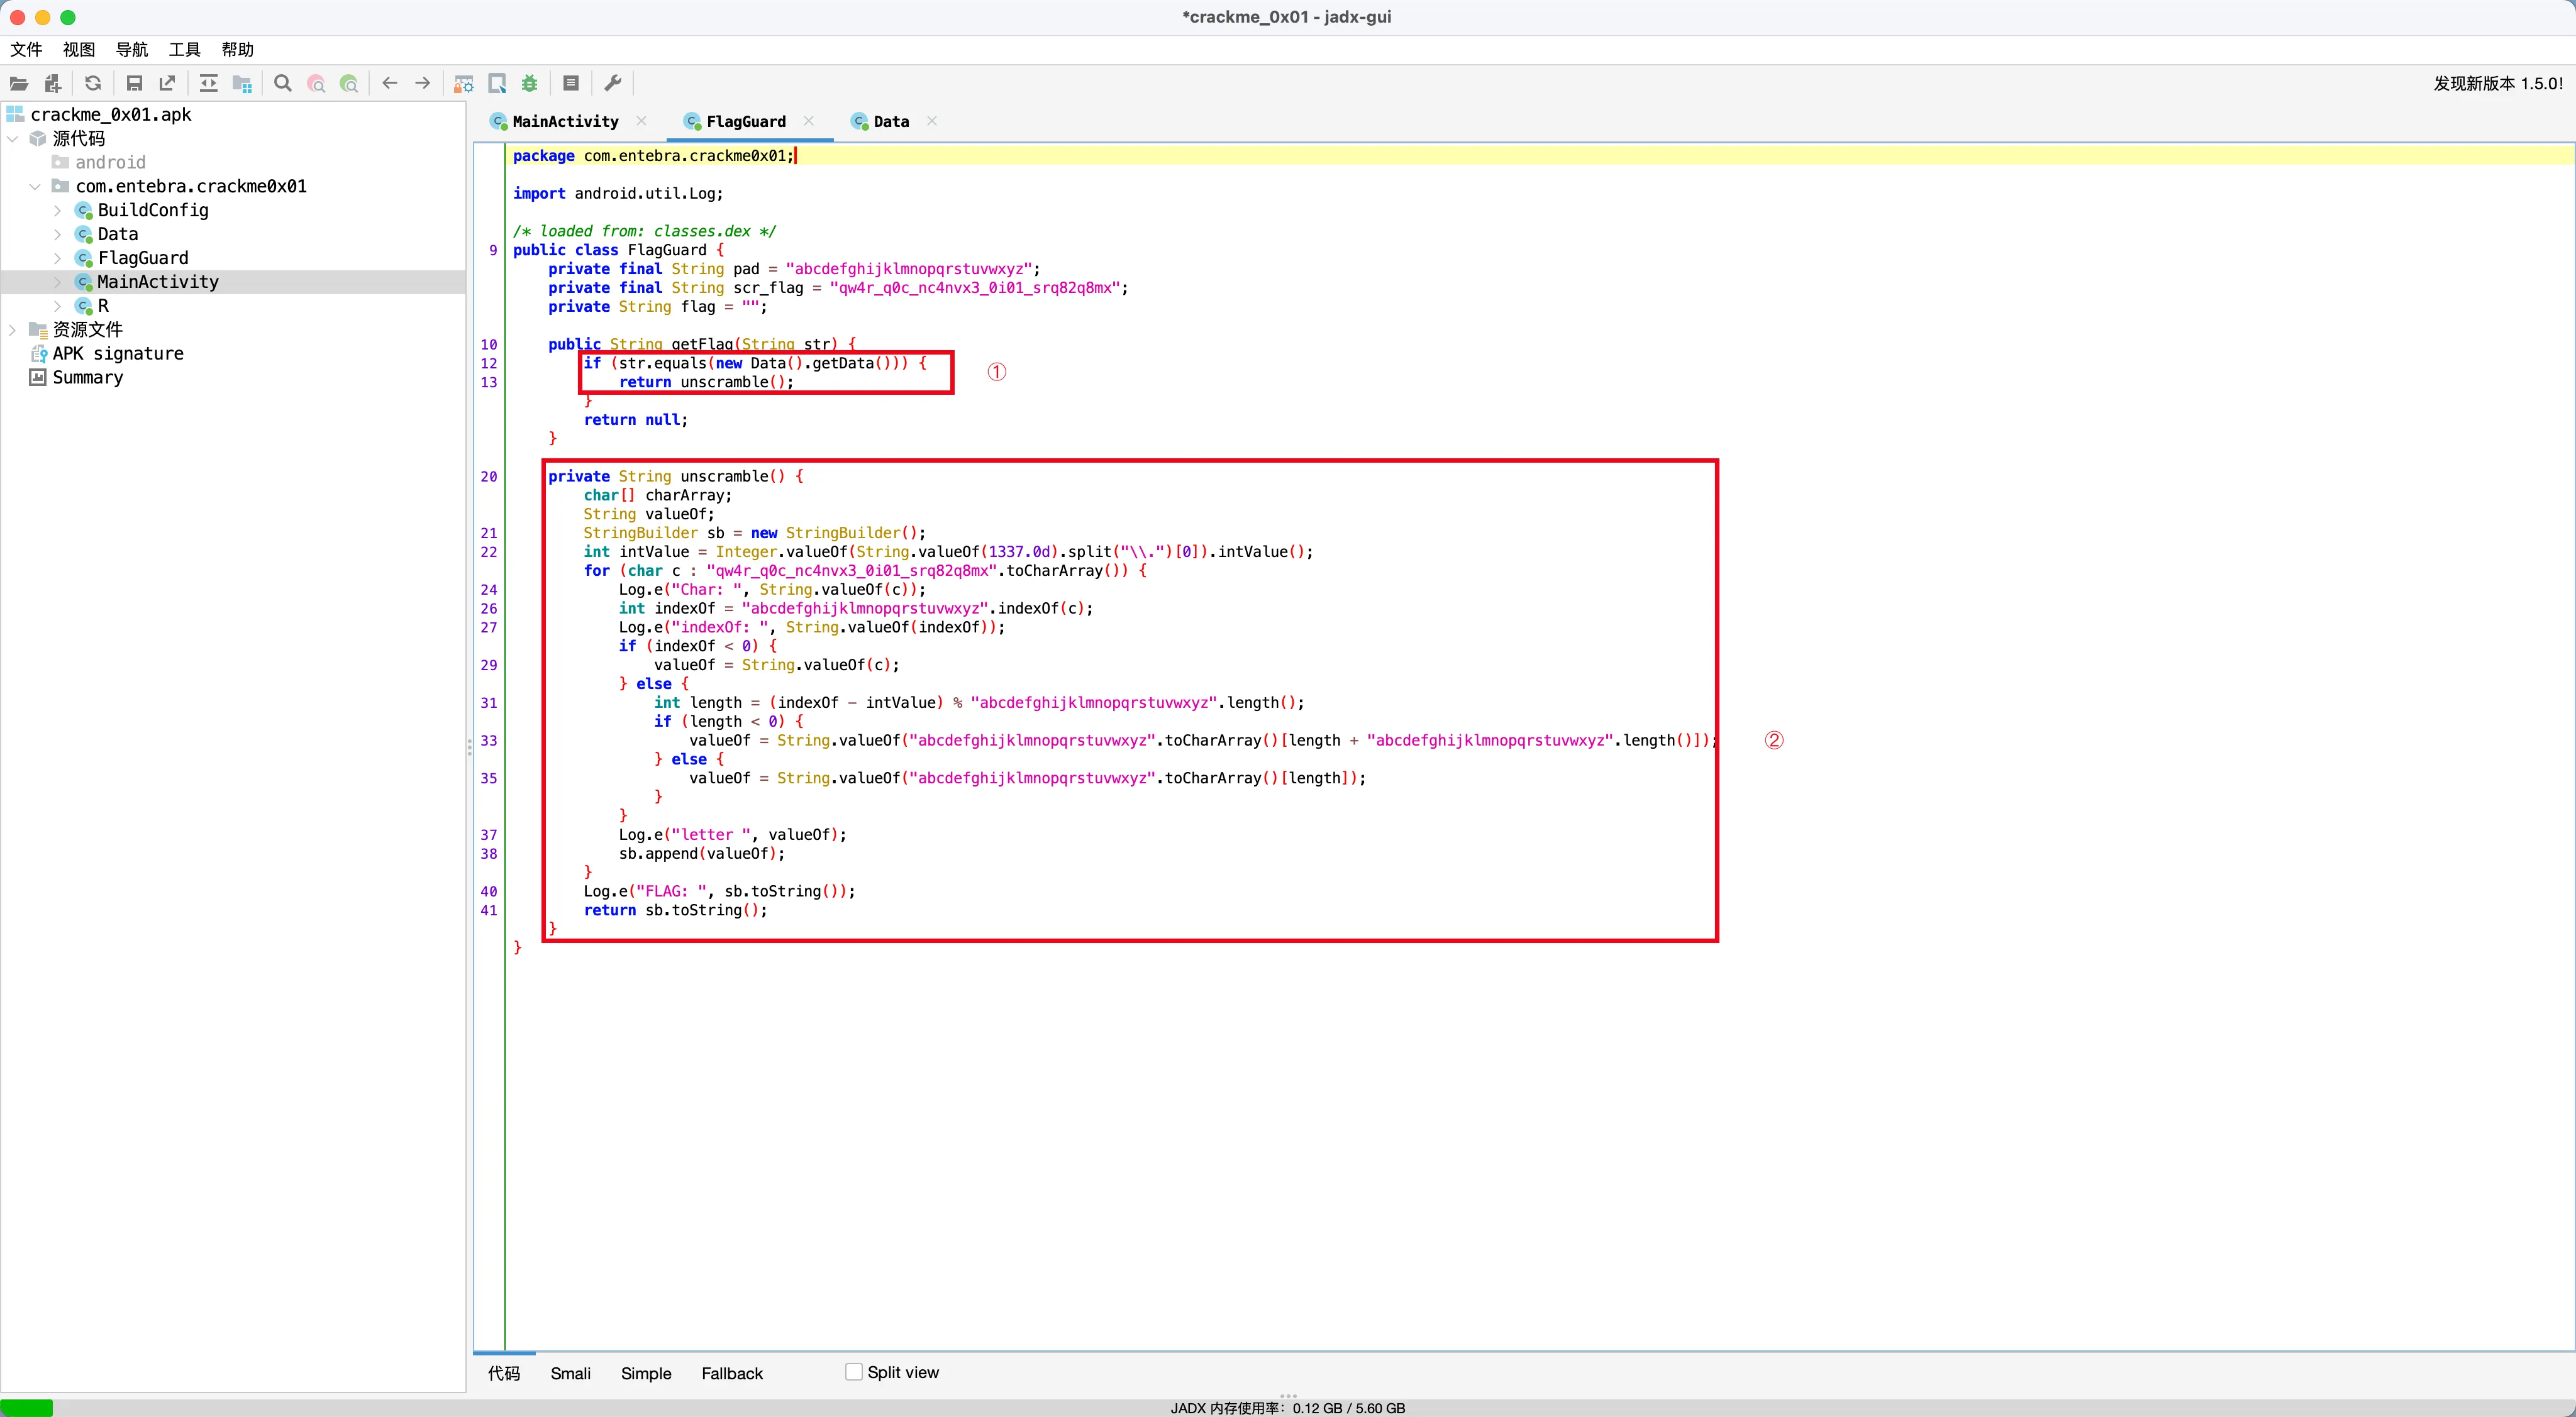Enable the Split view checkbox

[x=854, y=1372]
